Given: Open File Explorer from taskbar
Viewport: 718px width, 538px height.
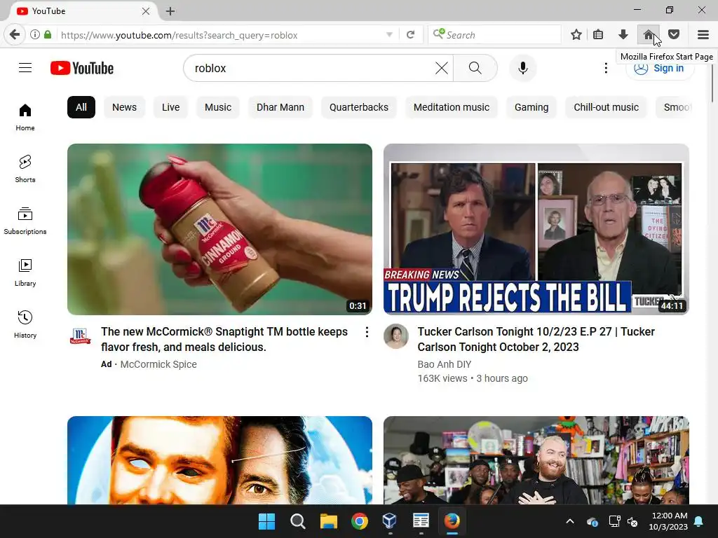Looking at the screenshot, I should [x=328, y=521].
